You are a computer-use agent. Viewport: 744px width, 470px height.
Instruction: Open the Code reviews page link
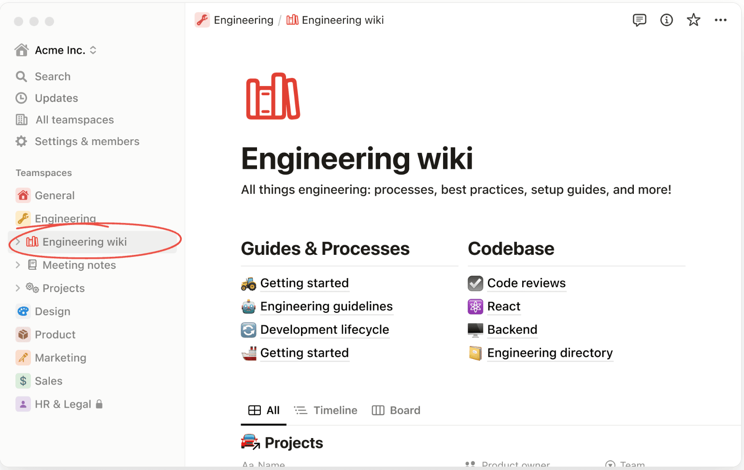click(x=526, y=283)
